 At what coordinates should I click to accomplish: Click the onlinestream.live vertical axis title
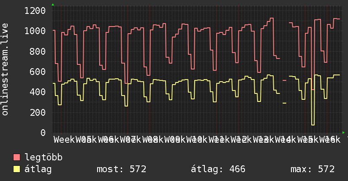(x=5, y=69)
